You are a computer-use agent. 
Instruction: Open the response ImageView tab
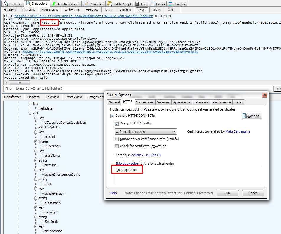pyautogui.click(x=96, y=97)
